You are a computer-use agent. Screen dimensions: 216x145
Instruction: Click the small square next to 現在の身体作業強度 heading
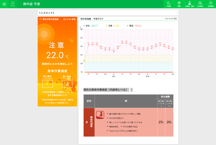click(132, 90)
